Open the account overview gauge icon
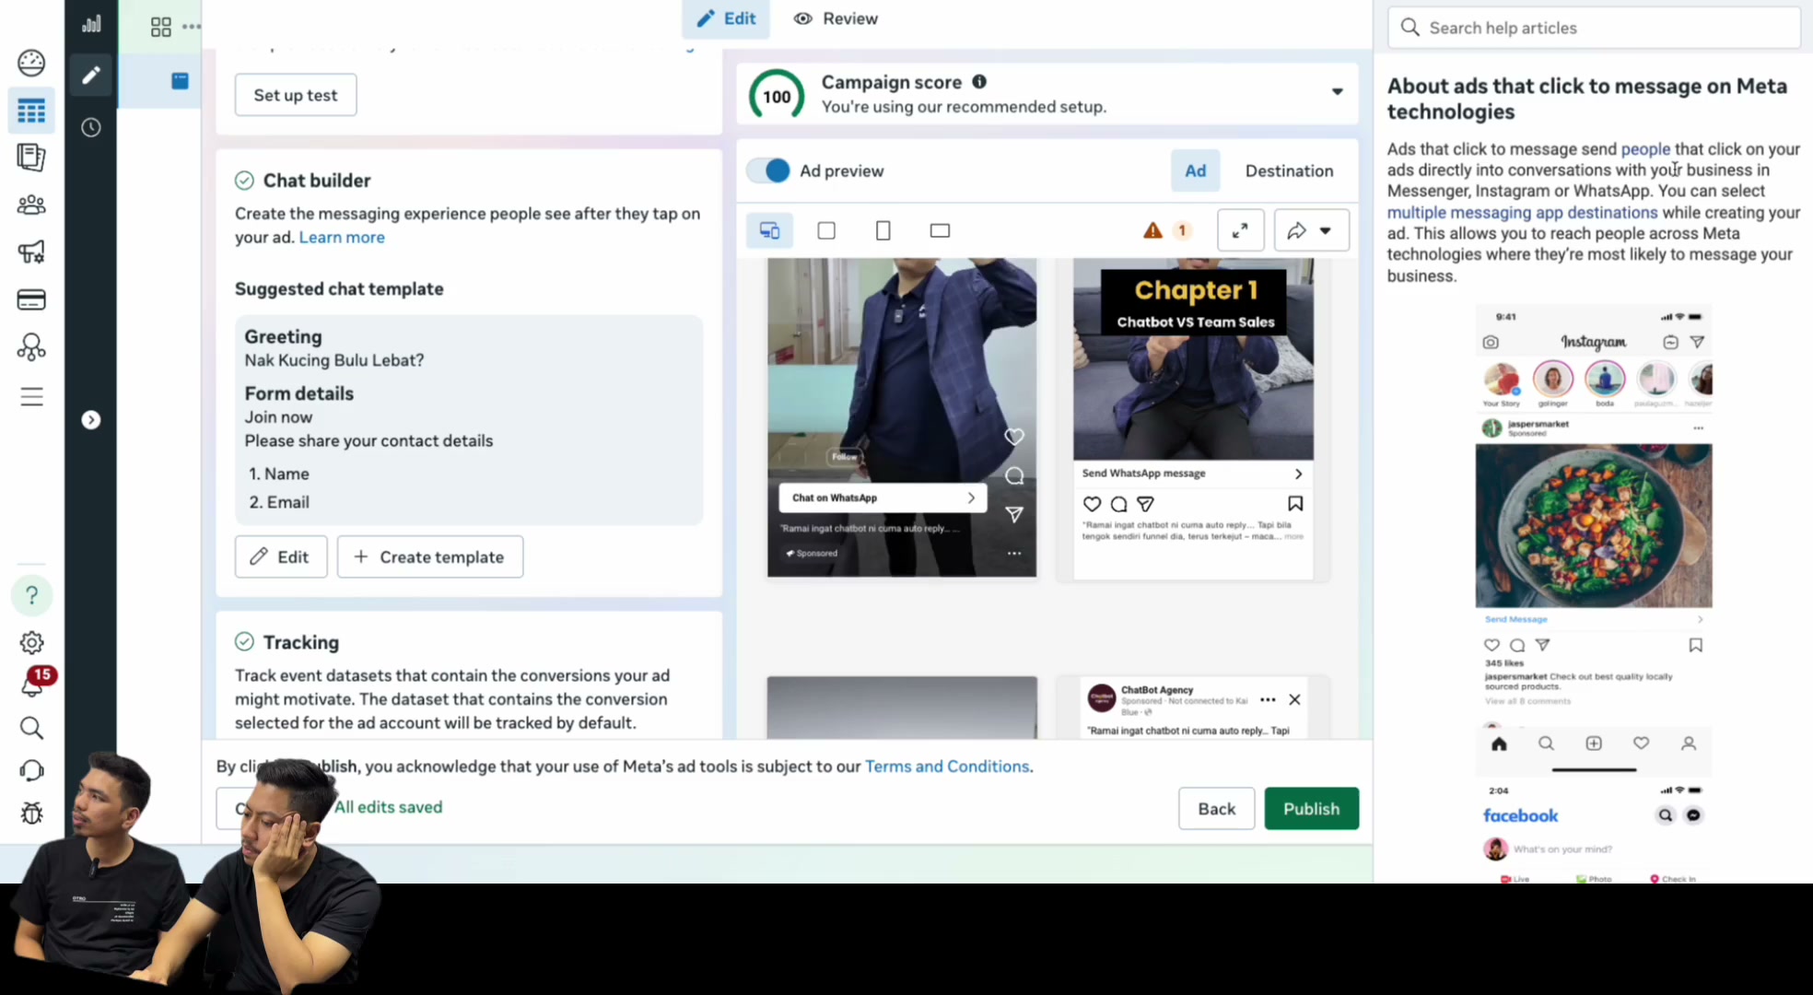Viewport: 1813px width, 995px height. 31,63
